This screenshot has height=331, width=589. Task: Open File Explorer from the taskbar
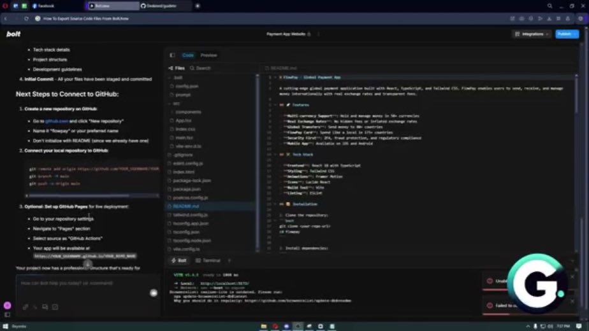(264, 327)
